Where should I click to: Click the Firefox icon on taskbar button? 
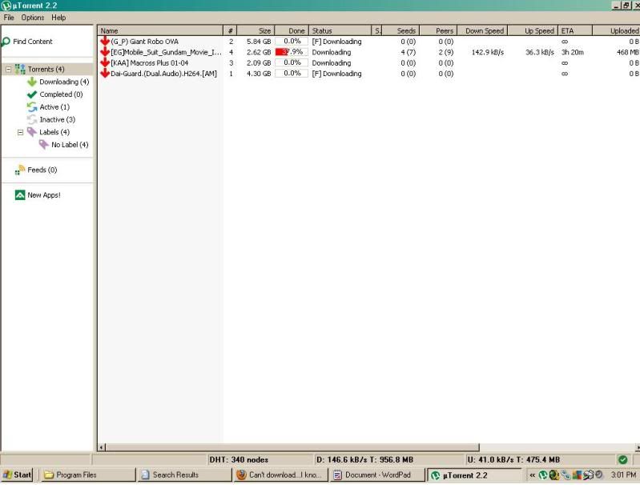(242, 475)
